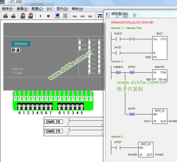177x162 pixels.
Task: Click the toolbar icon with red AWL label
Action: click(x=23, y=16)
